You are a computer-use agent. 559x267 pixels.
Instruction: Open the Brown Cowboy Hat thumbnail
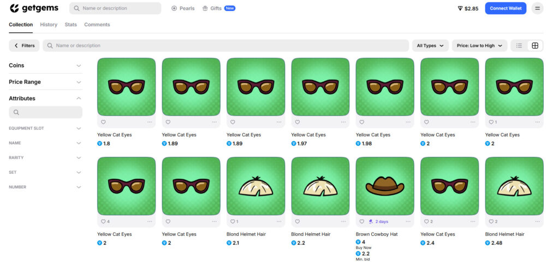(385, 186)
